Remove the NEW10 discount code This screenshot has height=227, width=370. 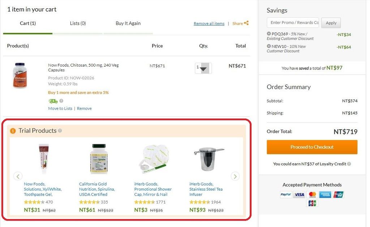coord(268,45)
